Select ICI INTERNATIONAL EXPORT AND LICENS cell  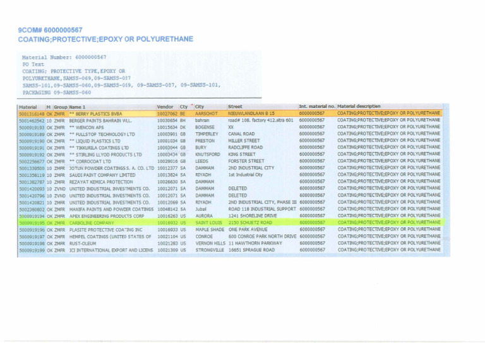111,250
